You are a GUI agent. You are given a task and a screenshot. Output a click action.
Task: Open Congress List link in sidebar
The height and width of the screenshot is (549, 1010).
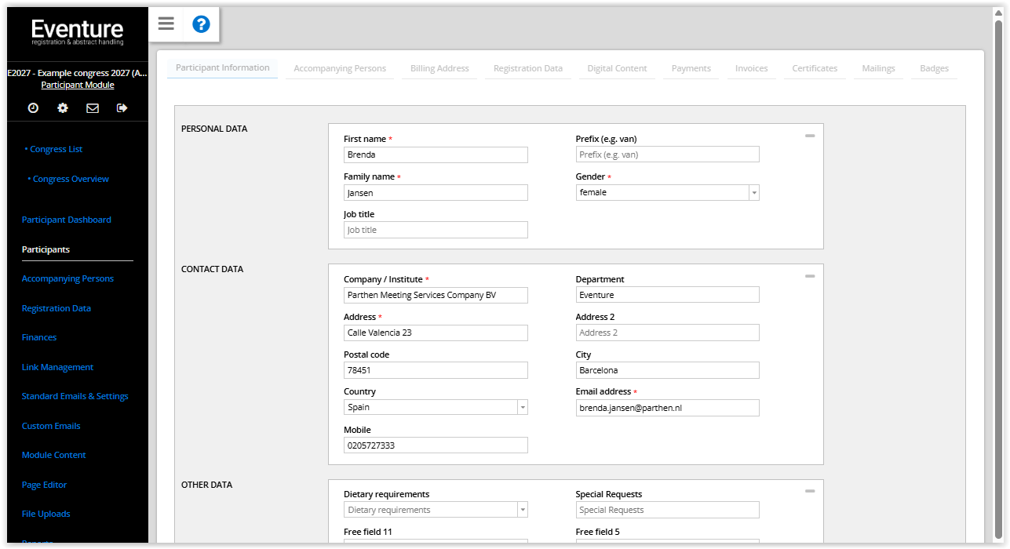click(x=56, y=149)
